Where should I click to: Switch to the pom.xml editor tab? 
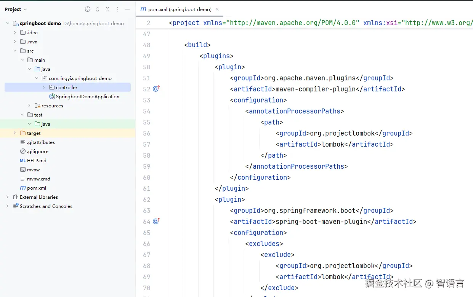coord(179,9)
